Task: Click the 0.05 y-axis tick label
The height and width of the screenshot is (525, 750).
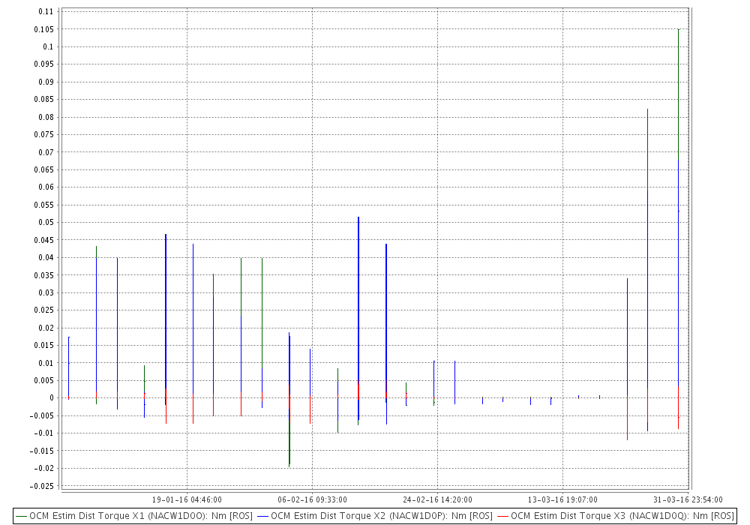Action: 46,222
